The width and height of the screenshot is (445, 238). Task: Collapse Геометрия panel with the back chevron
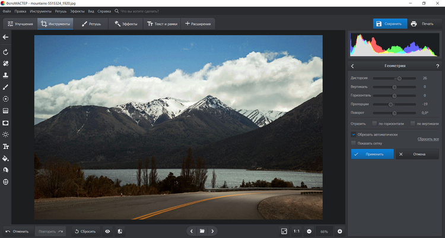pyautogui.click(x=352, y=66)
